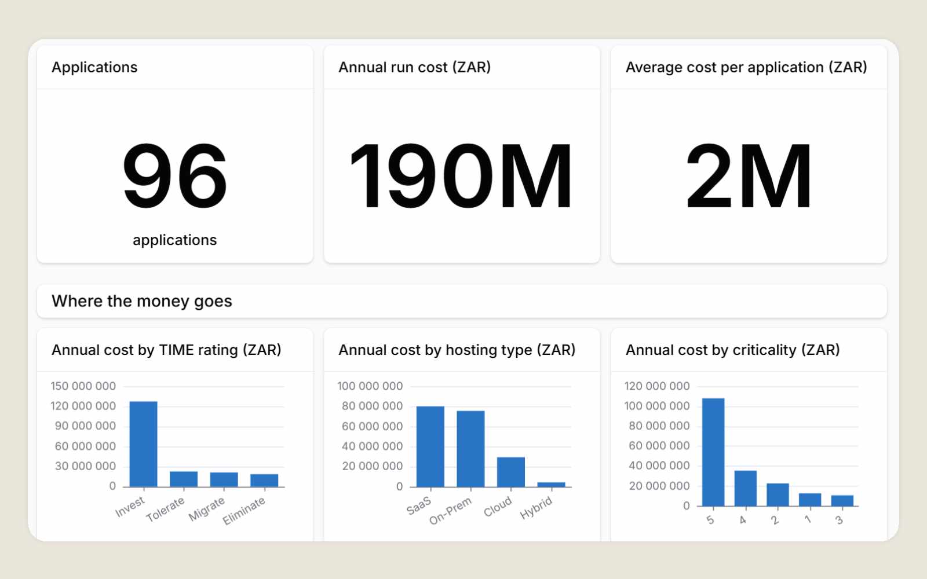Select the "Tolerate" x-axis label
This screenshot has height=579, width=927.
(165, 509)
